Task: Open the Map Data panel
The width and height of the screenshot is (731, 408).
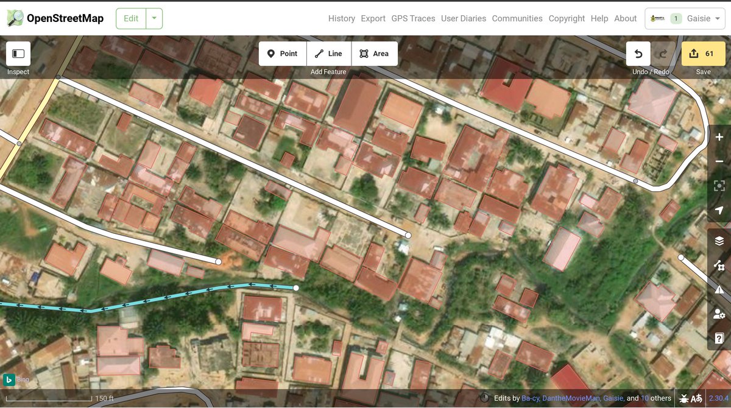Action: pyautogui.click(x=718, y=264)
